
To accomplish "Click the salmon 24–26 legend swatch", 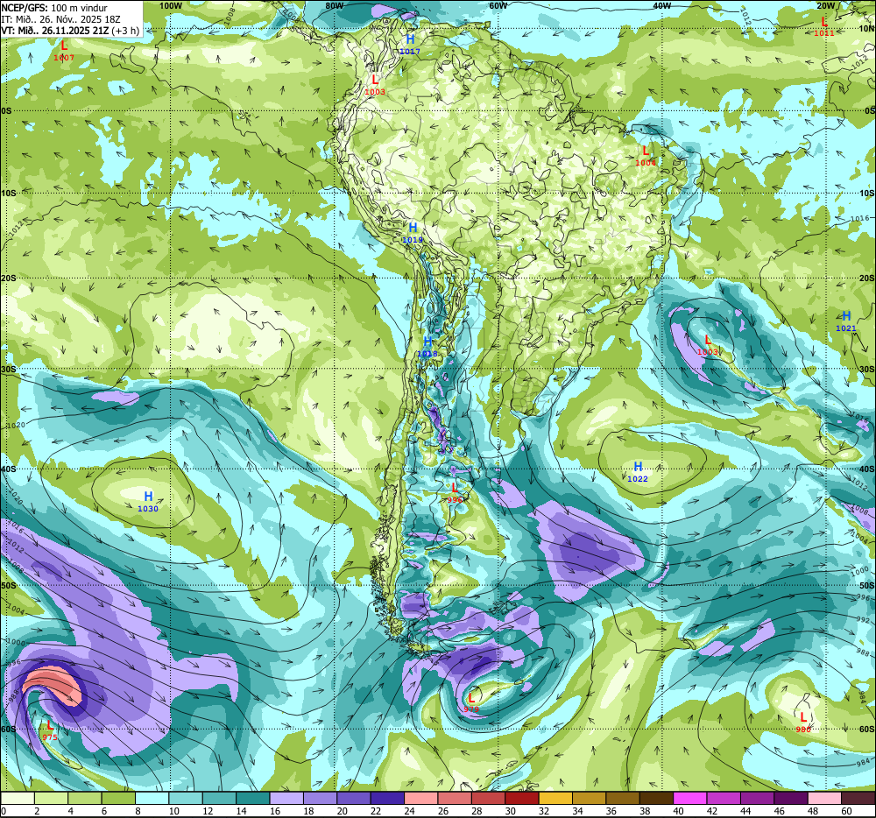I will point(420,798).
